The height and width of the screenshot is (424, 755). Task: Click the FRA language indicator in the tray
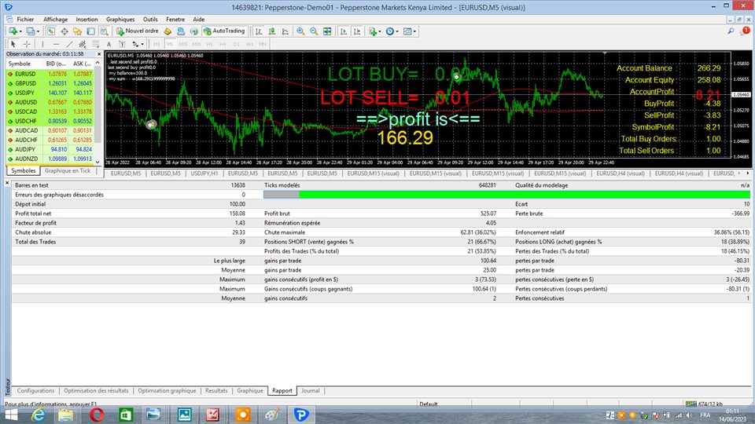click(705, 415)
